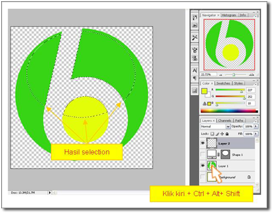Open the Actions panel icon in dock
The width and height of the screenshot is (272, 213).
(195, 25)
